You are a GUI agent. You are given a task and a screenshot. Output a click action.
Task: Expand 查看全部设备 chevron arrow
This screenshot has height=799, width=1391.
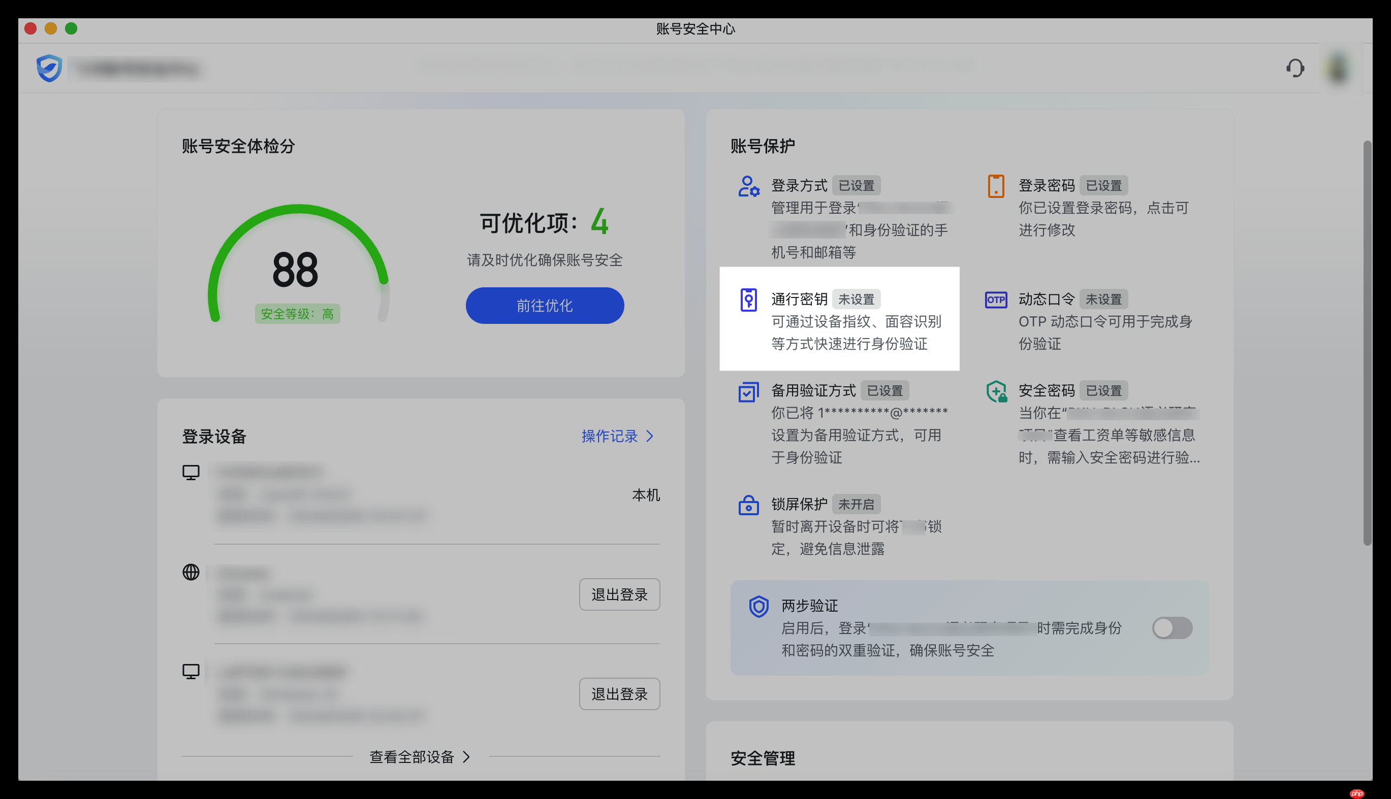(x=466, y=757)
